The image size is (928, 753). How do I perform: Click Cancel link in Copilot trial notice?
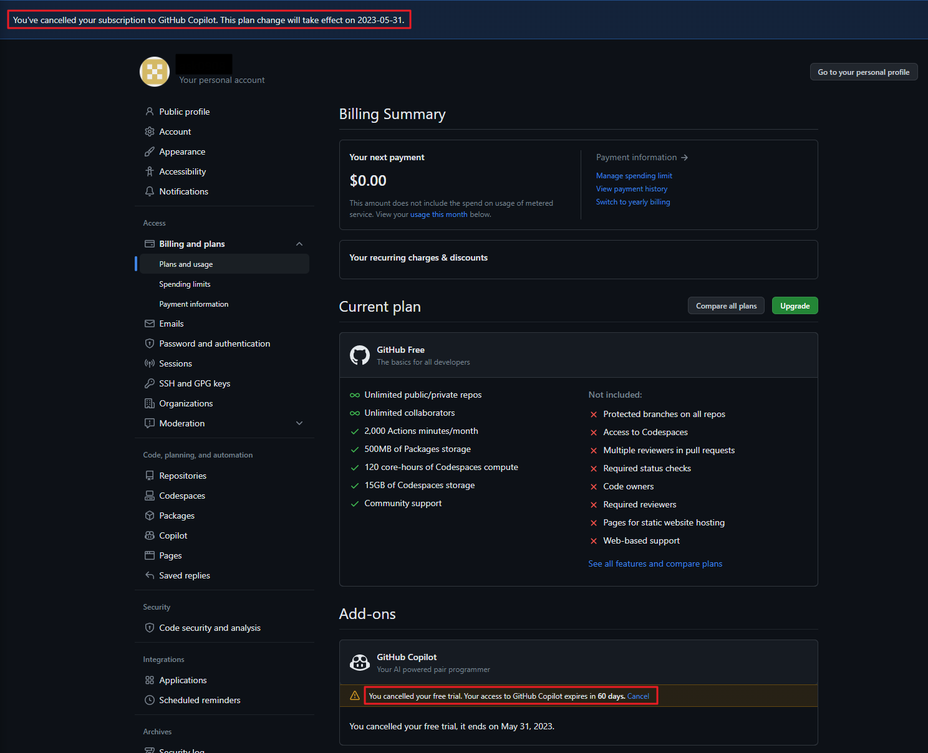pos(638,696)
